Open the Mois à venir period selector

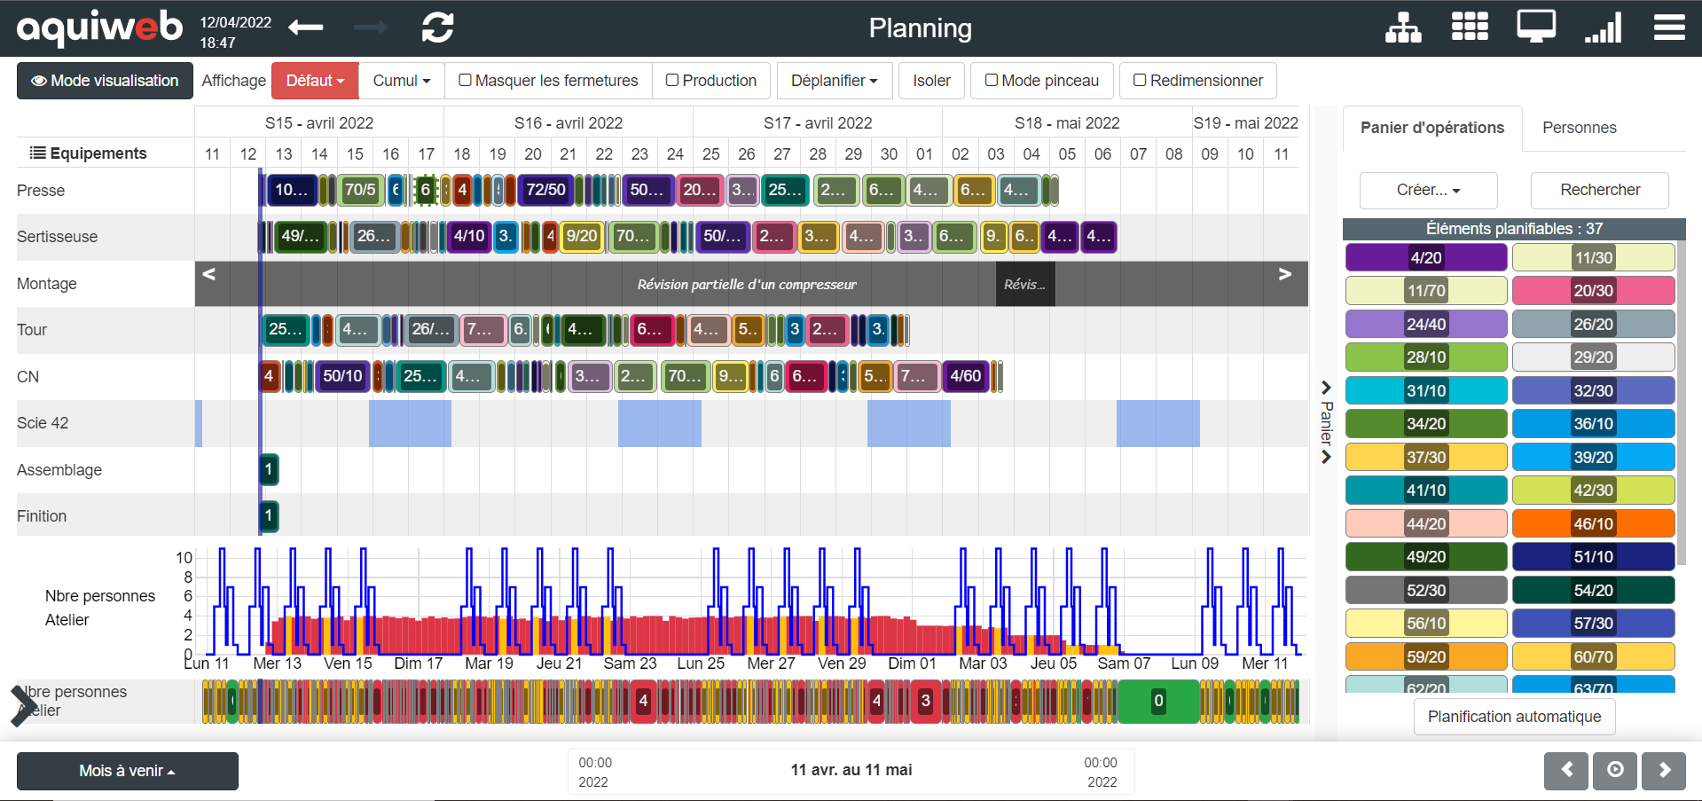(127, 771)
